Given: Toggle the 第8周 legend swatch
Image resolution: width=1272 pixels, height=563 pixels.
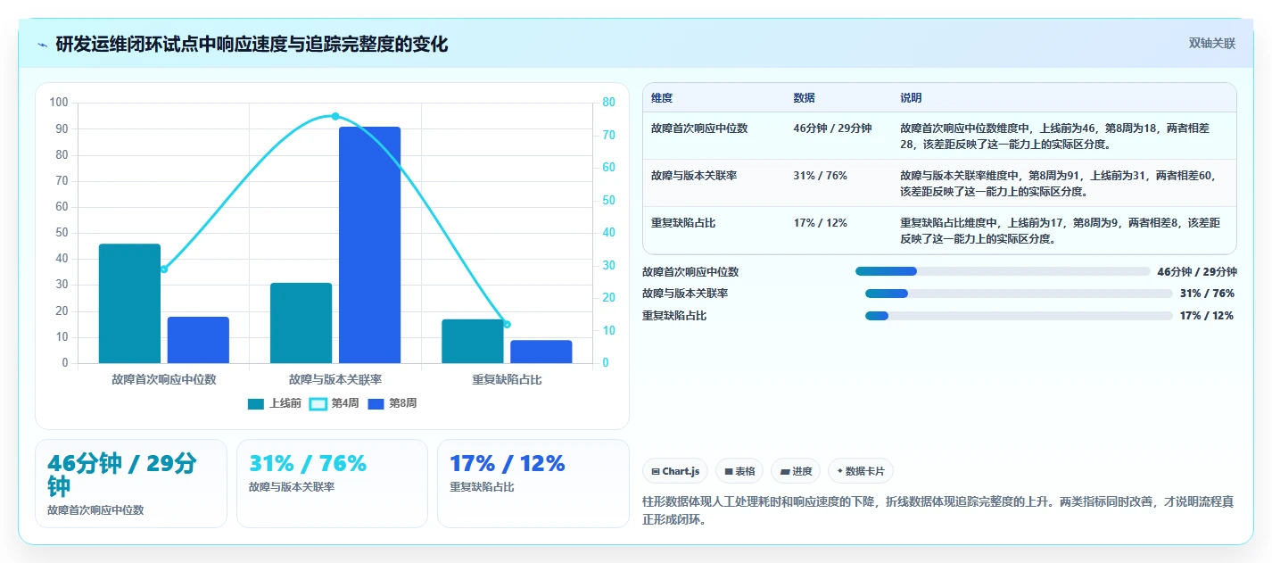Looking at the screenshot, I should (376, 404).
